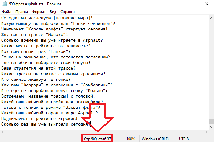Screen dimensions: 214x142
Task: Click the resize grip in the window corner
Action: (212, 140)
